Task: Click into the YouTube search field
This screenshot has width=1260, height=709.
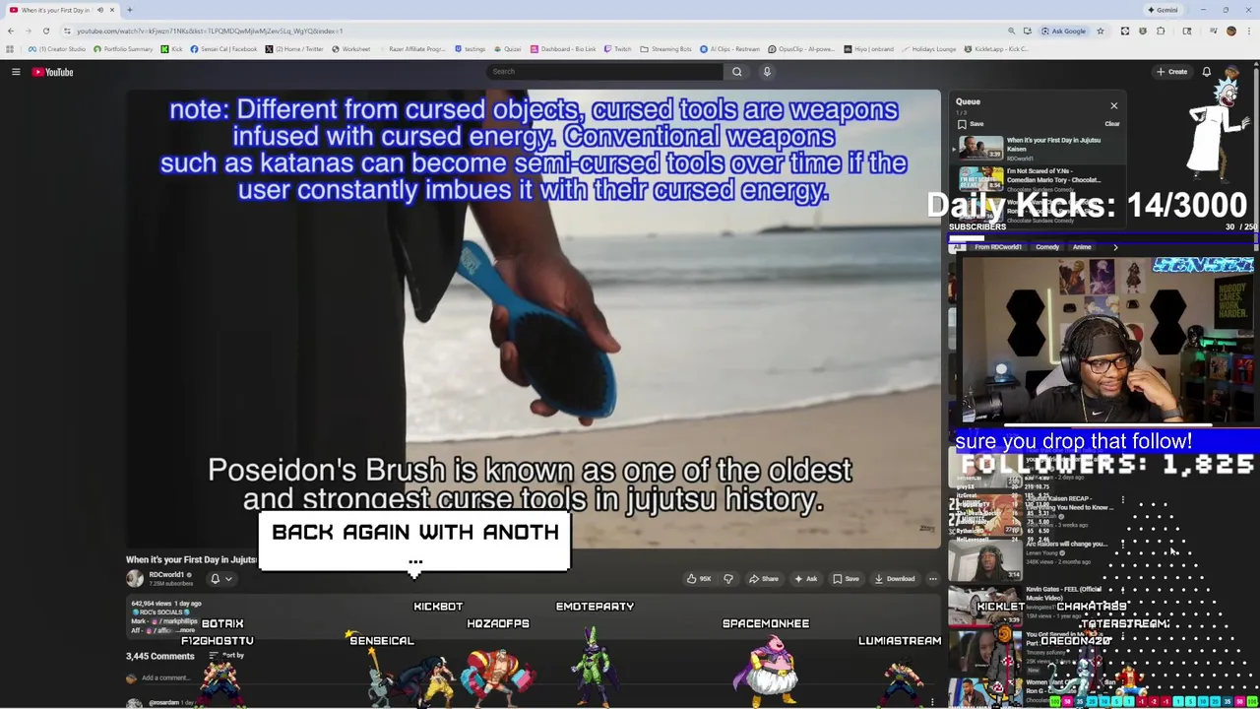Action: click(604, 72)
